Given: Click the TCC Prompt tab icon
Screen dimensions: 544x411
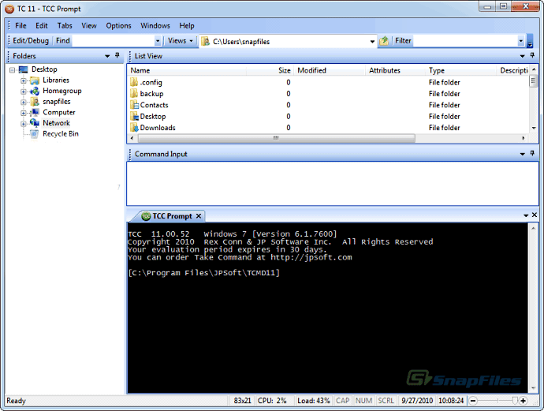Looking at the screenshot, I should (146, 216).
